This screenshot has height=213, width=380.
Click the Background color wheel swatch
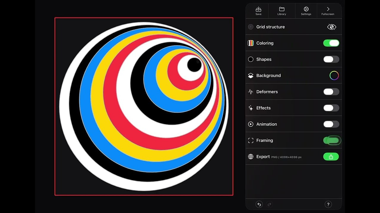pyautogui.click(x=334, y=75)
